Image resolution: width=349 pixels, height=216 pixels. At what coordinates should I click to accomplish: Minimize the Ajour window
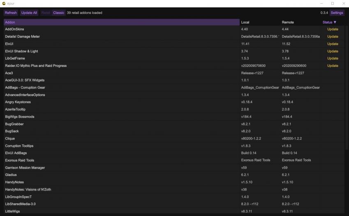[x=321, y=4]
